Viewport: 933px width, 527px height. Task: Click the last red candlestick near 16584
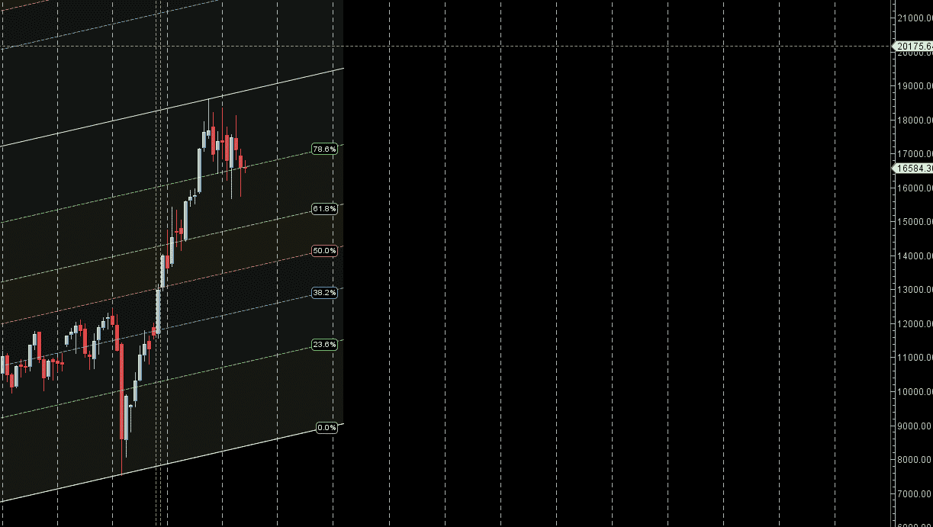pyautogui.click(x=241, y=162)
